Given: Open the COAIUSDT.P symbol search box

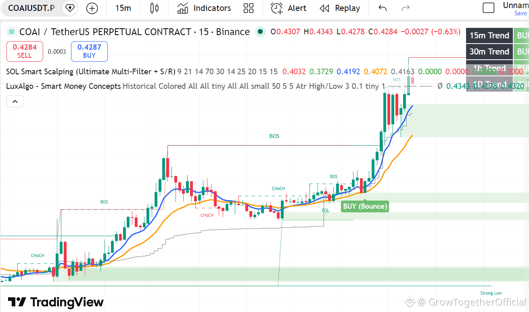Looking at the screenshot, I should point(31,8).
